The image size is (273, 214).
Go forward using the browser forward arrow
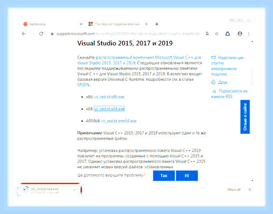click(x=33, y=34)
